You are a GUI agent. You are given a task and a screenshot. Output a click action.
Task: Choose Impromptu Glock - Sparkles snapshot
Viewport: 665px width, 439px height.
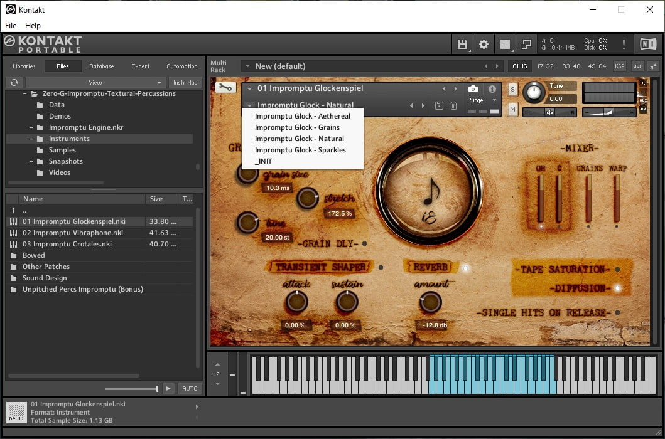303,150
